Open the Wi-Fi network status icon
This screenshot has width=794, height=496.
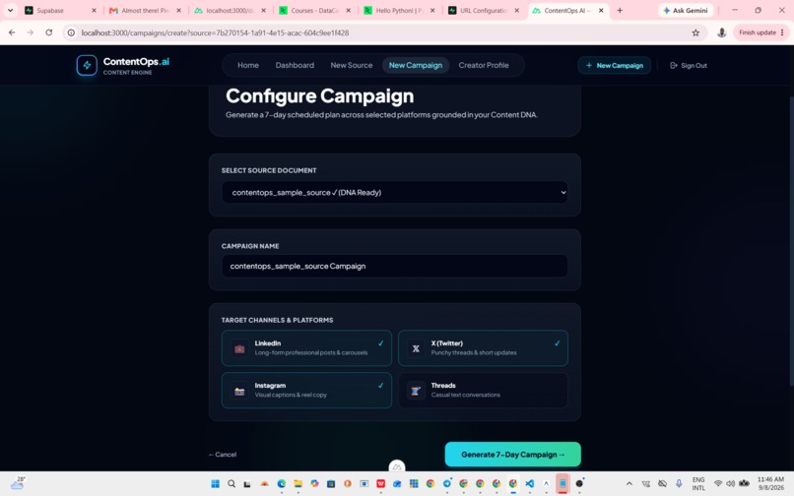[x=717, y=484]
